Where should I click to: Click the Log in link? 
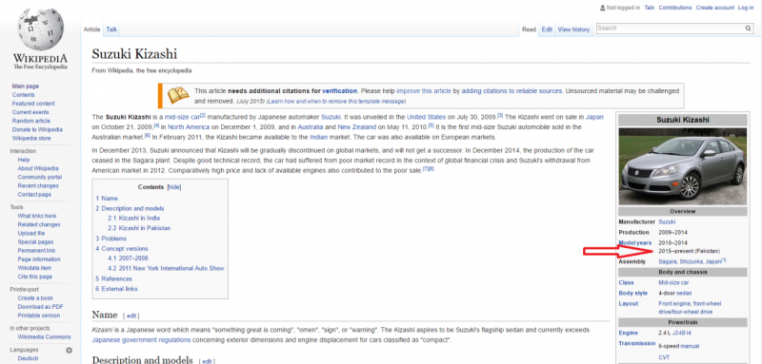(746, 8)
